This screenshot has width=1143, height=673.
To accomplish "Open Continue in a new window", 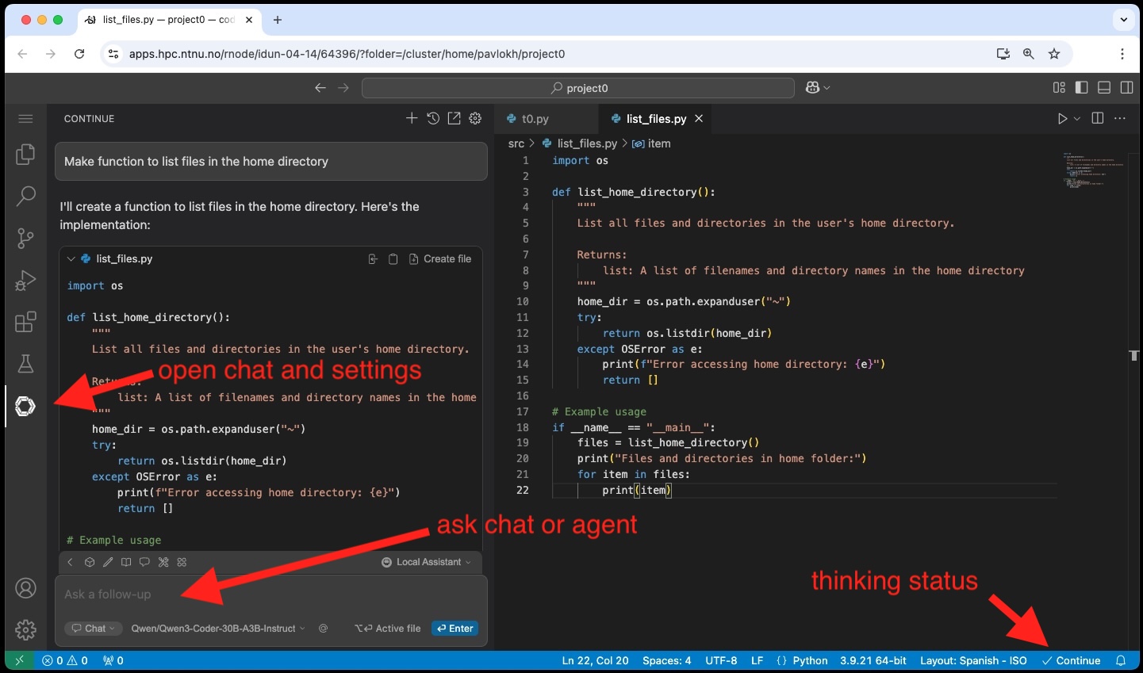I will tap(454, 118).
